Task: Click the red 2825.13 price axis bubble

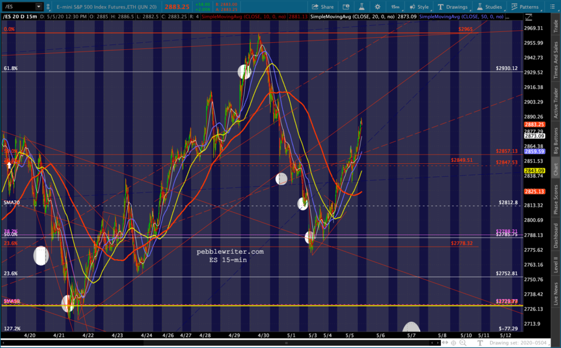Action: tap(535, 192)
